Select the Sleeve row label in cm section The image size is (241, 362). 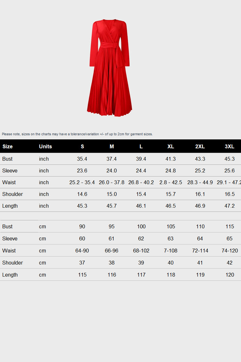point(10,238)
